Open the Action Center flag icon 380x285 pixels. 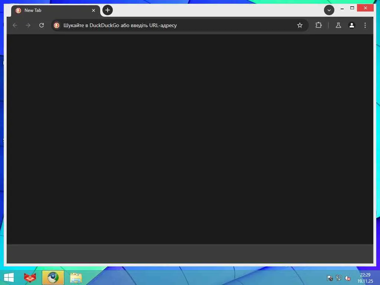coord(330,278)
